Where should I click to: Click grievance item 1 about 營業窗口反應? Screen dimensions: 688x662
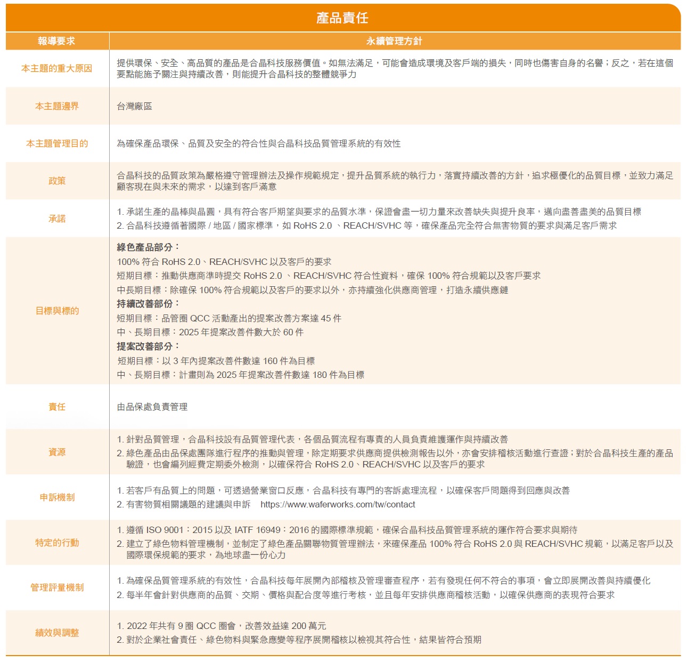coord(343,490)
